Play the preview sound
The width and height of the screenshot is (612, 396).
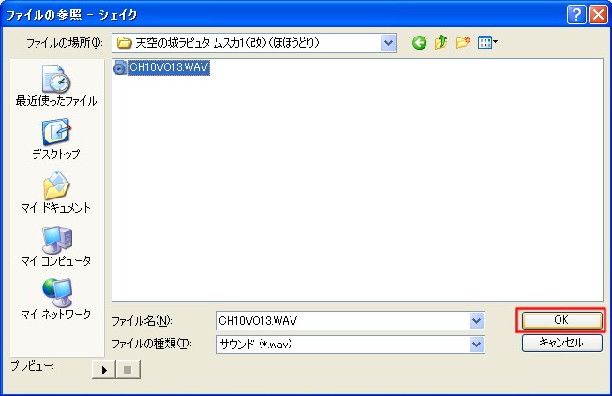coord(104,370)
